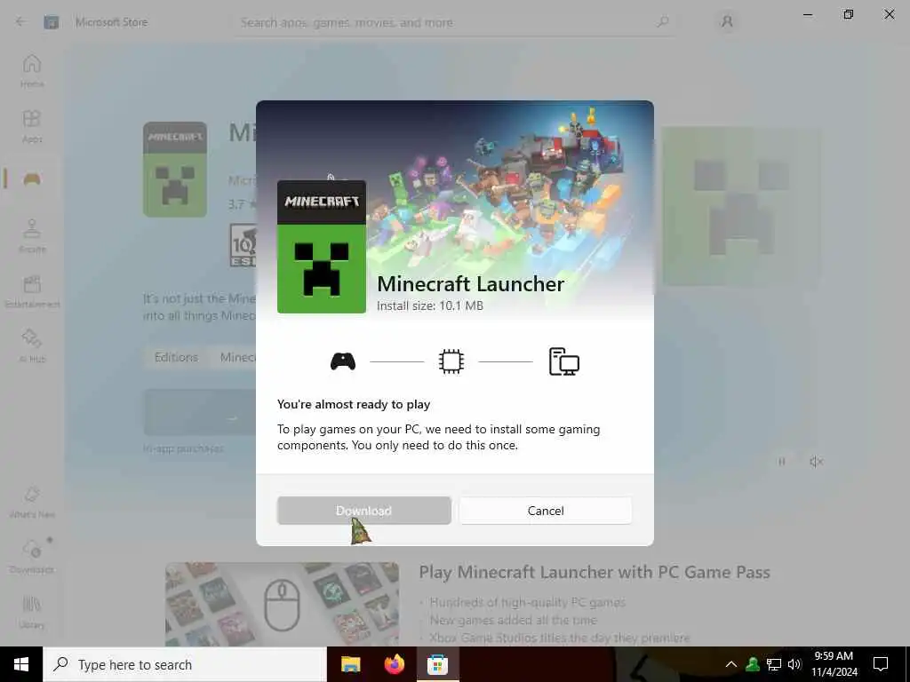
Task: Pause the trailer video playback
Action: coord(782,462)
